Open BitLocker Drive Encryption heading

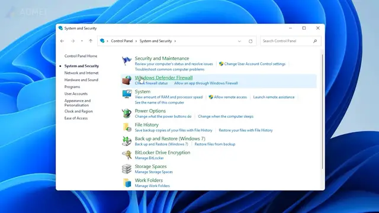(162, 153)
